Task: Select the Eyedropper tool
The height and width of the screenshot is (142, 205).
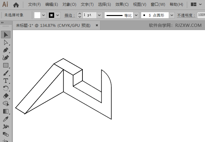Action: 6,119
